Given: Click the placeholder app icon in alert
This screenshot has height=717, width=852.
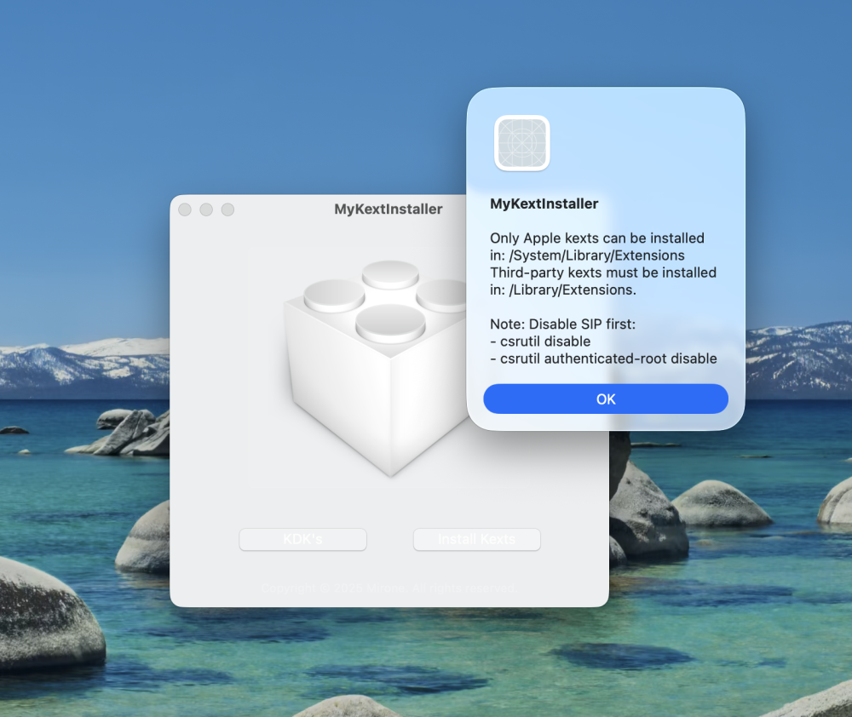Looking at the screenshot, I should point(521,143).
